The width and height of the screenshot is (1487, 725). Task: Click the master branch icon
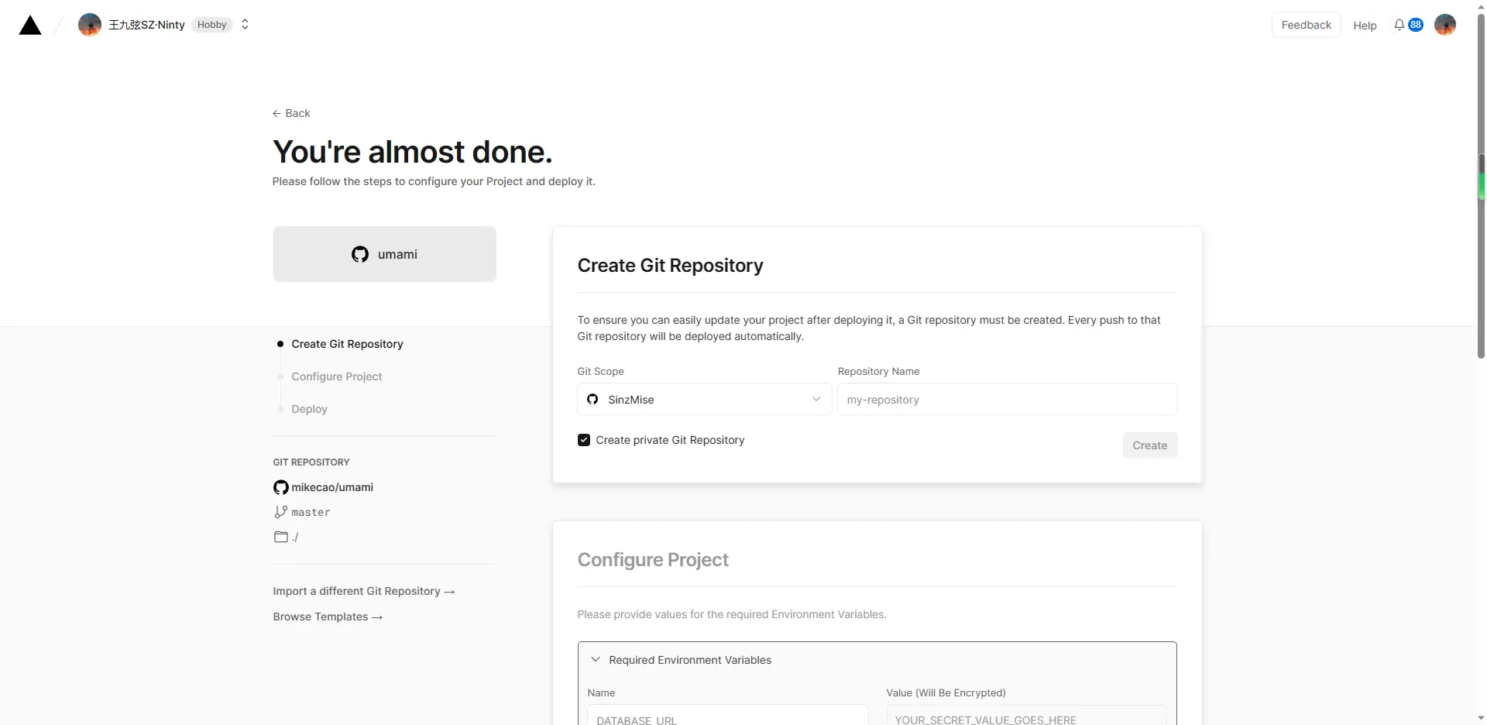tap(280, 512)
